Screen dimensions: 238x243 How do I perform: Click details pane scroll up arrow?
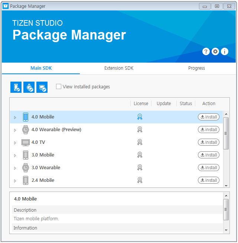[x=226, y=196]
